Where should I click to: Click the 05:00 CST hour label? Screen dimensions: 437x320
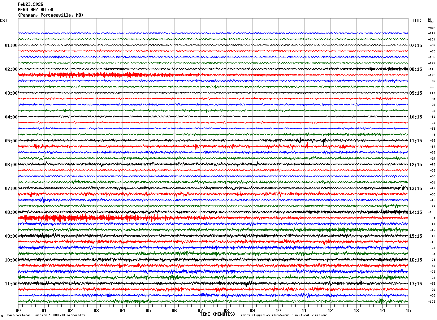click(x=11, y=141)
